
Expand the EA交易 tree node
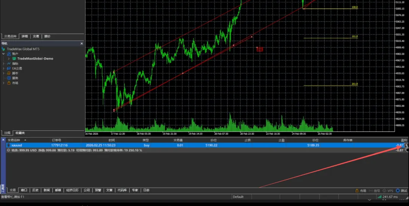click(x=3, y=69)
